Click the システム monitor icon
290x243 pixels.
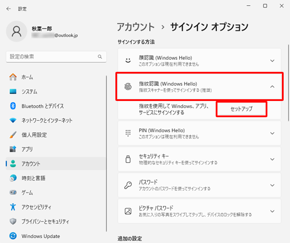click(x=13, y=91)
